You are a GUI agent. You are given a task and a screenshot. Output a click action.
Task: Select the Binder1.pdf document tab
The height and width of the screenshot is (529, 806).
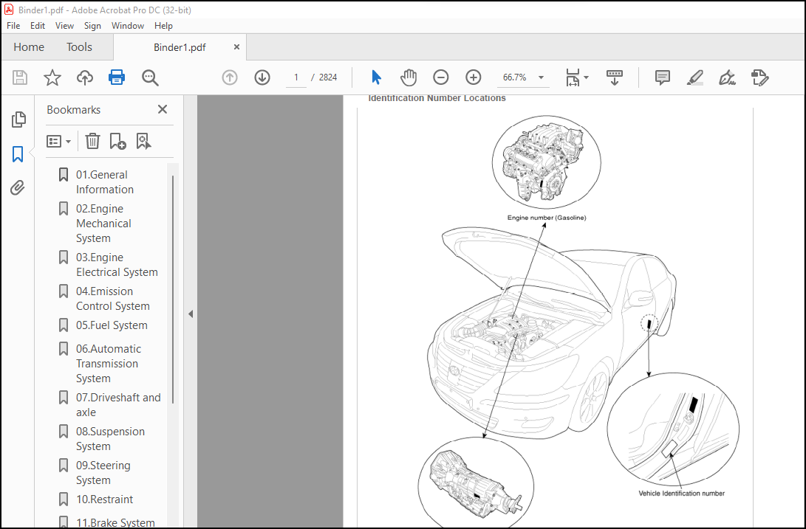tap(180, 47)
